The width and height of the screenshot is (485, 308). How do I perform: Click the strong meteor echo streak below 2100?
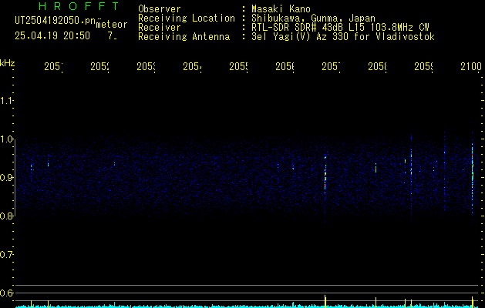tap(473, 173)
